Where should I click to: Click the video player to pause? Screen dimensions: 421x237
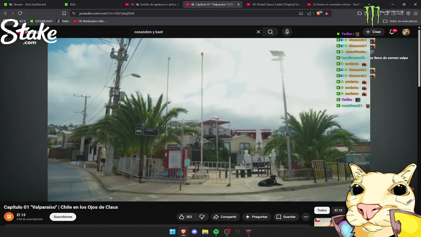coord(209,119)
